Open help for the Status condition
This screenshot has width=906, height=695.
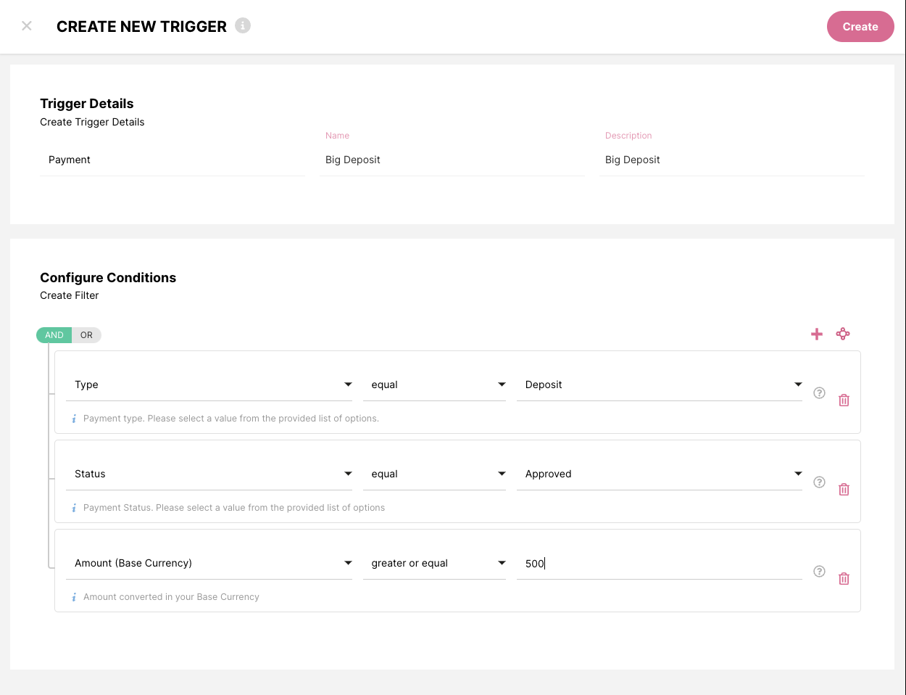(819, 482)
